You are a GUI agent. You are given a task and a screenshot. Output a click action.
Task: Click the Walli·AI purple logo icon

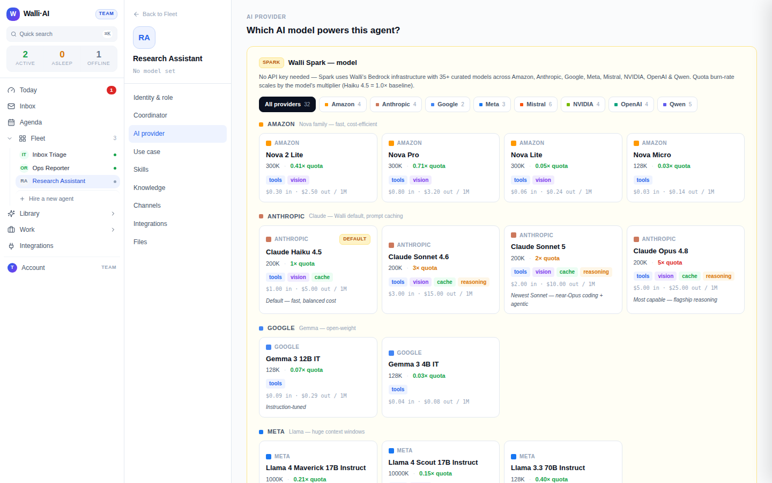point(13,14)
